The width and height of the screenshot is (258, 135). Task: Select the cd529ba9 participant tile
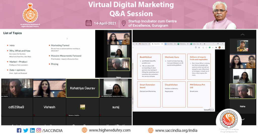click(x=16, y=107)
